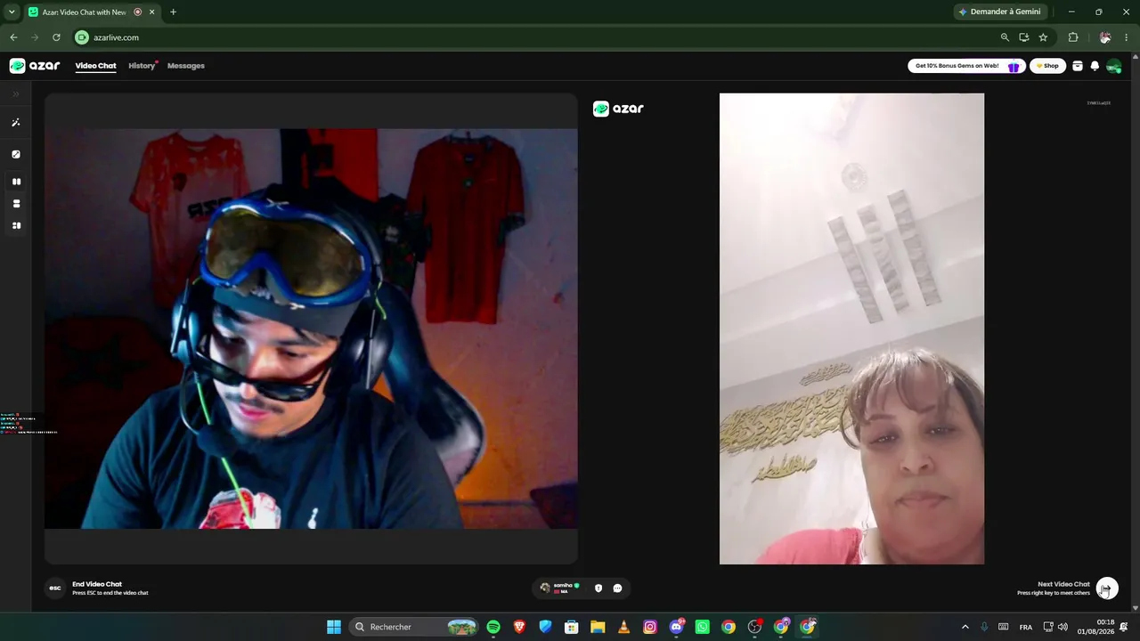Claim the 10% Bonus Gems offer
Image resolution: width=1140 pixels, height=641 pixels.
[x=966, y=66]
